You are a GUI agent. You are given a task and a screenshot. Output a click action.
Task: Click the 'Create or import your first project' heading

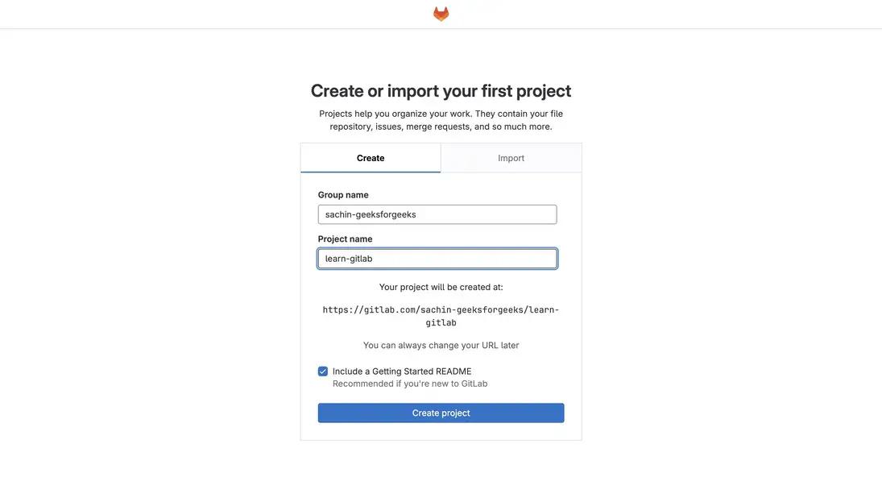click(441, 91)
